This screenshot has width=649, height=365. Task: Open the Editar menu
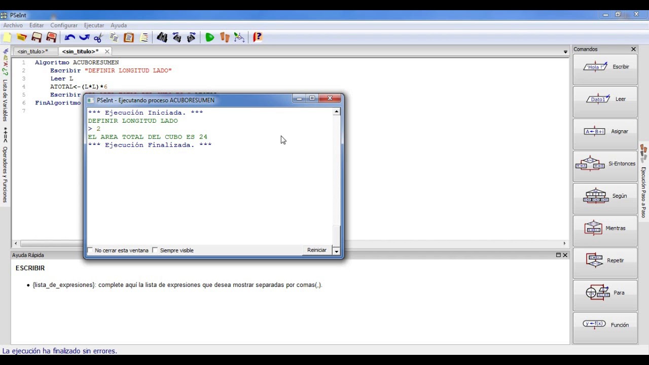tap(37, 25)
